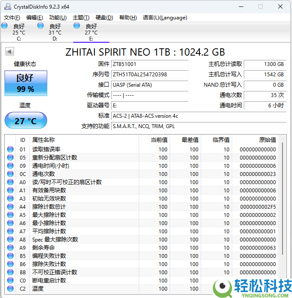Viewport: 292px width, 298px height.
Task: Click the status orb for drive E:
Action: 77,25
